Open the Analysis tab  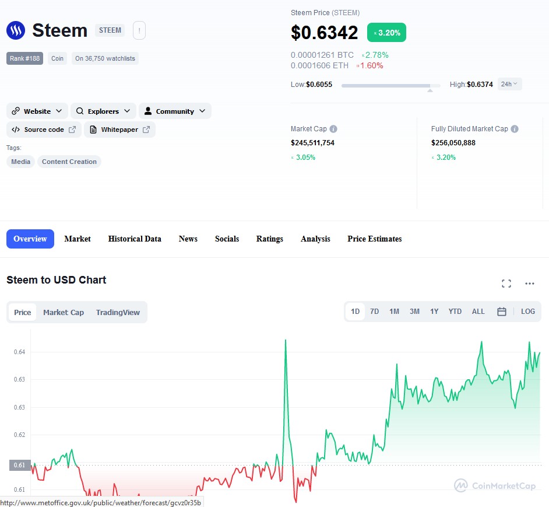click(x=315, y=239)
